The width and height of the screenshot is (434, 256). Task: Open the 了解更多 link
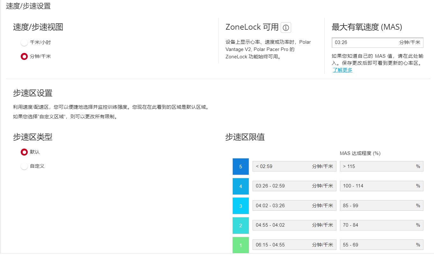coord(342,70)
